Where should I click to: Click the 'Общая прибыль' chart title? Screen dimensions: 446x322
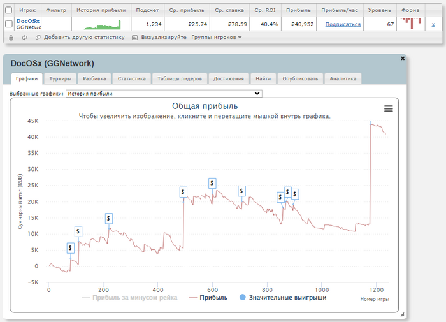205,106
